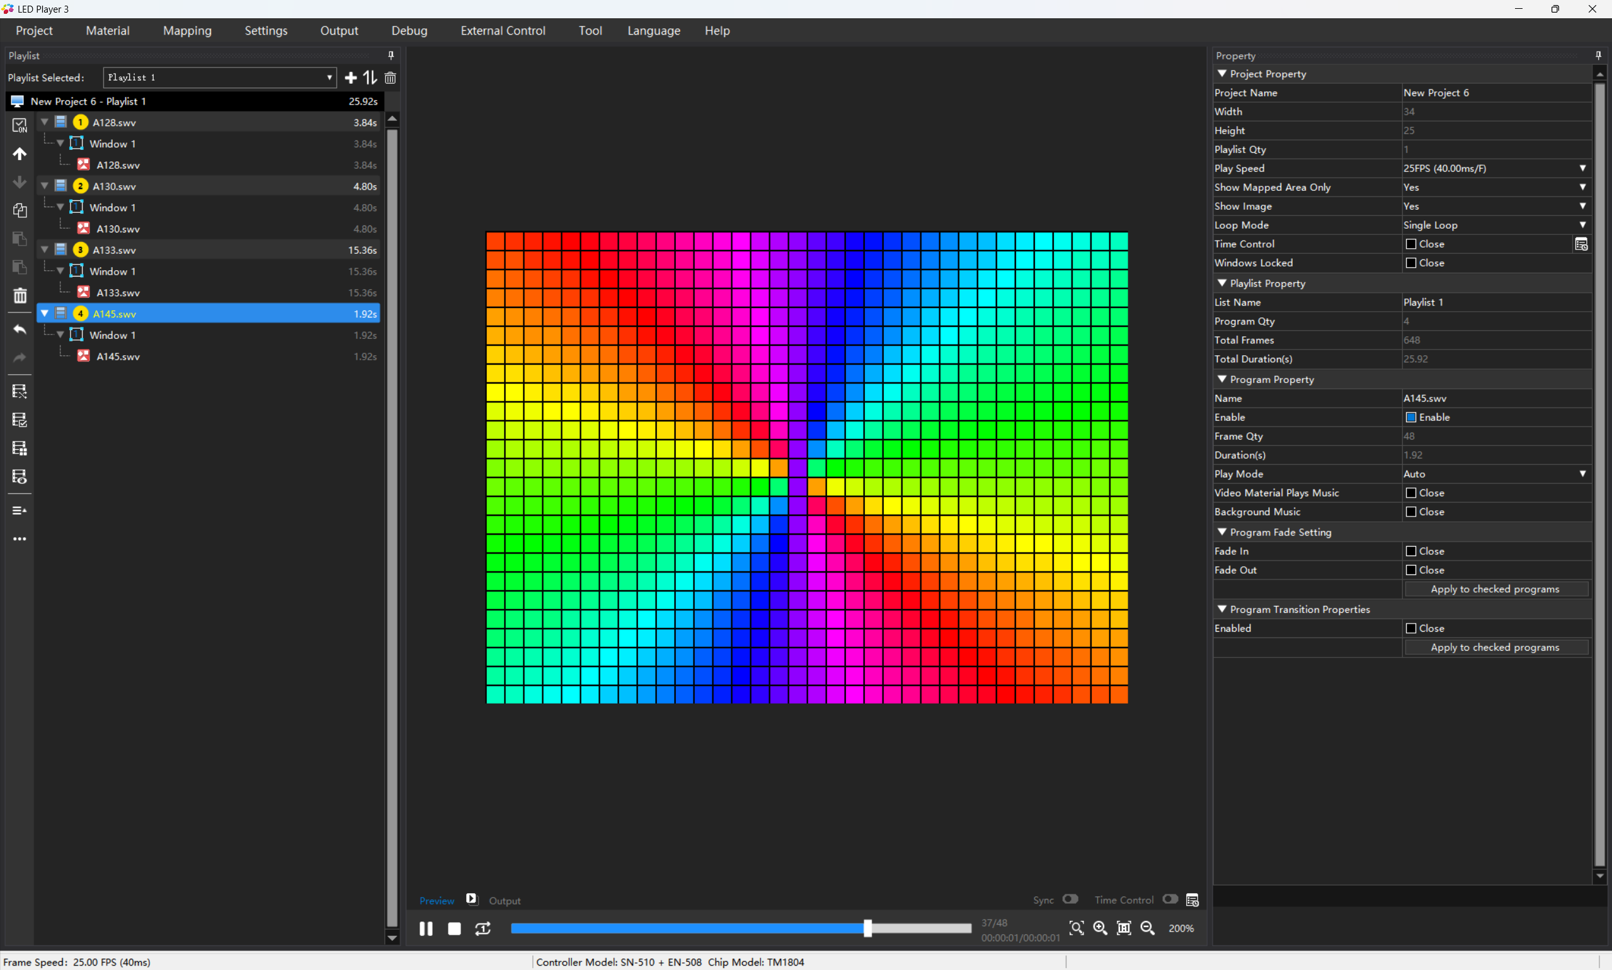1612x970 pixels.
Task: Set preview to 1:1 actual size
Action: click(x=1124, y=928)
